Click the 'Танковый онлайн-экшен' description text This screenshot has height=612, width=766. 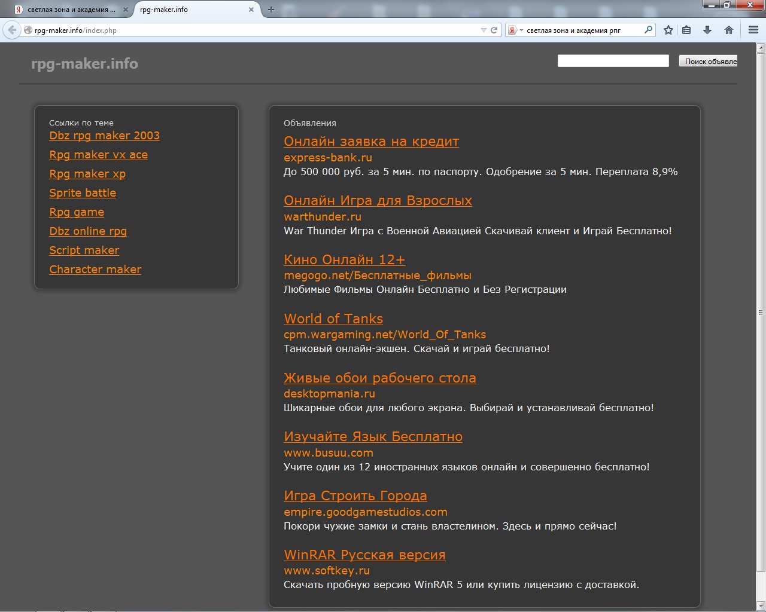coord(417,348)
